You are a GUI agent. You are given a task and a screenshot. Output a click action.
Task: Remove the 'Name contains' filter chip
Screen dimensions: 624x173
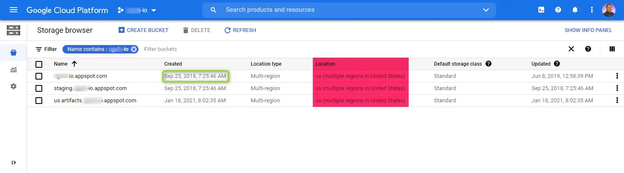tap(134, 49)
